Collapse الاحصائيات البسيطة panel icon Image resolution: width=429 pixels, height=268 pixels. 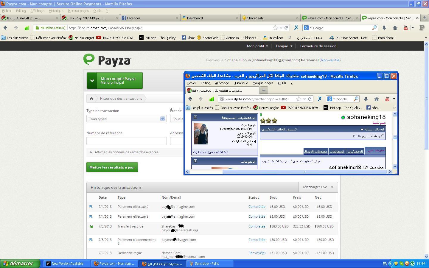pyautogui.click(x=195, y=117)
